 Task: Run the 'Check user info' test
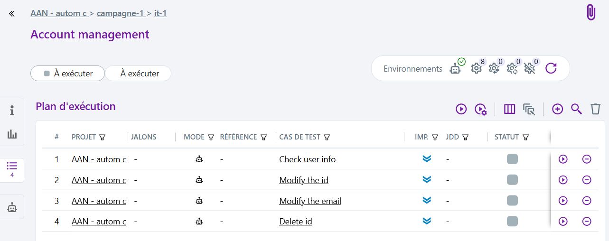pos(563,159)
